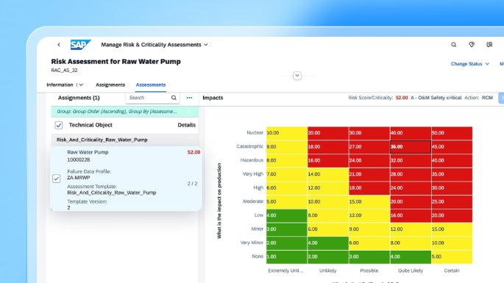
Task: Open the three-dot overflow menu beside search
Action: point(189,98)
